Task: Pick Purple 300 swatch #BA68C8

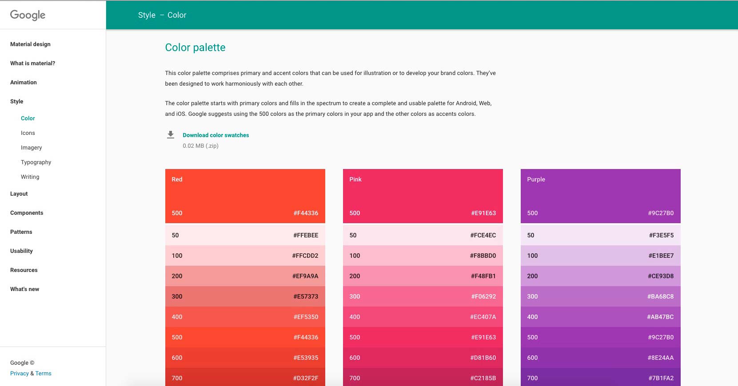Action: (x=601, y=296)
